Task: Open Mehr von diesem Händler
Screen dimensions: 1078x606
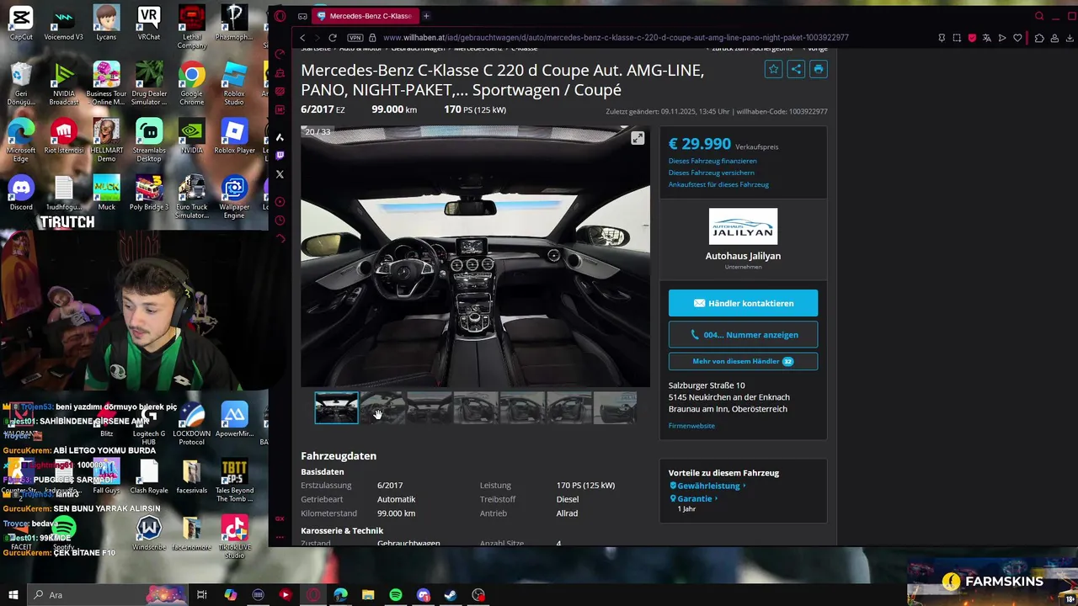Action: (743, 361)
